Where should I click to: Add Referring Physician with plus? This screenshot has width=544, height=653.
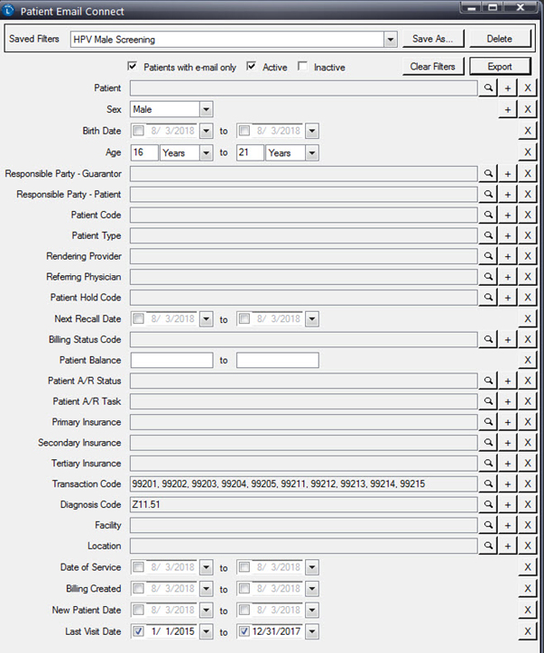point(507,277)
